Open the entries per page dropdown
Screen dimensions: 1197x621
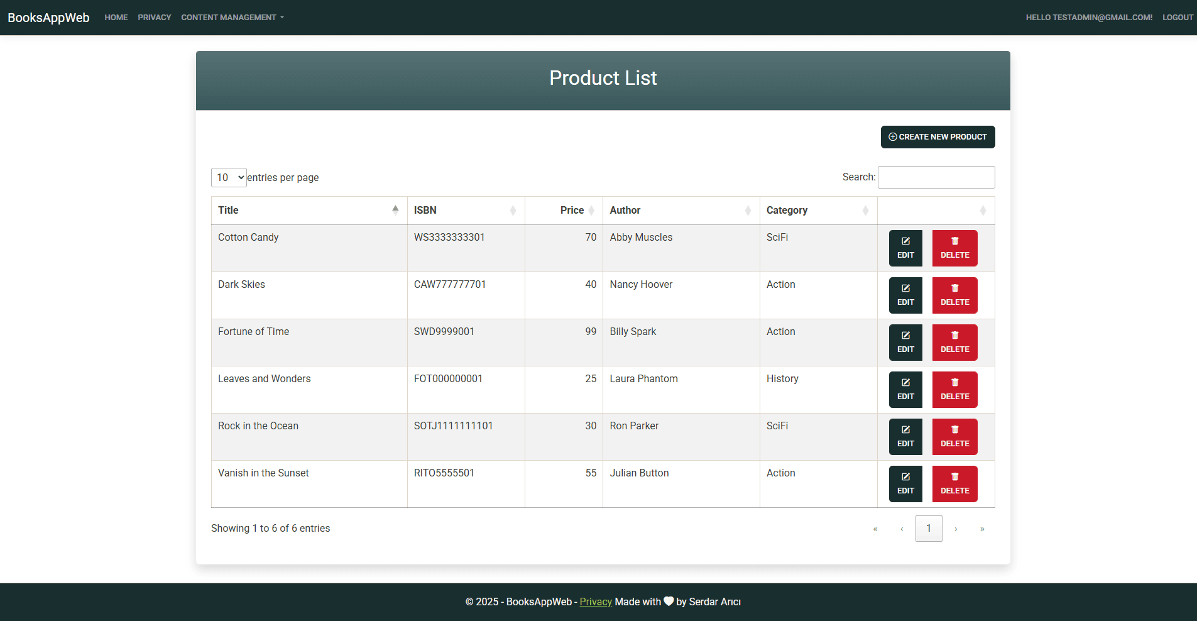[x=229, y=177]
